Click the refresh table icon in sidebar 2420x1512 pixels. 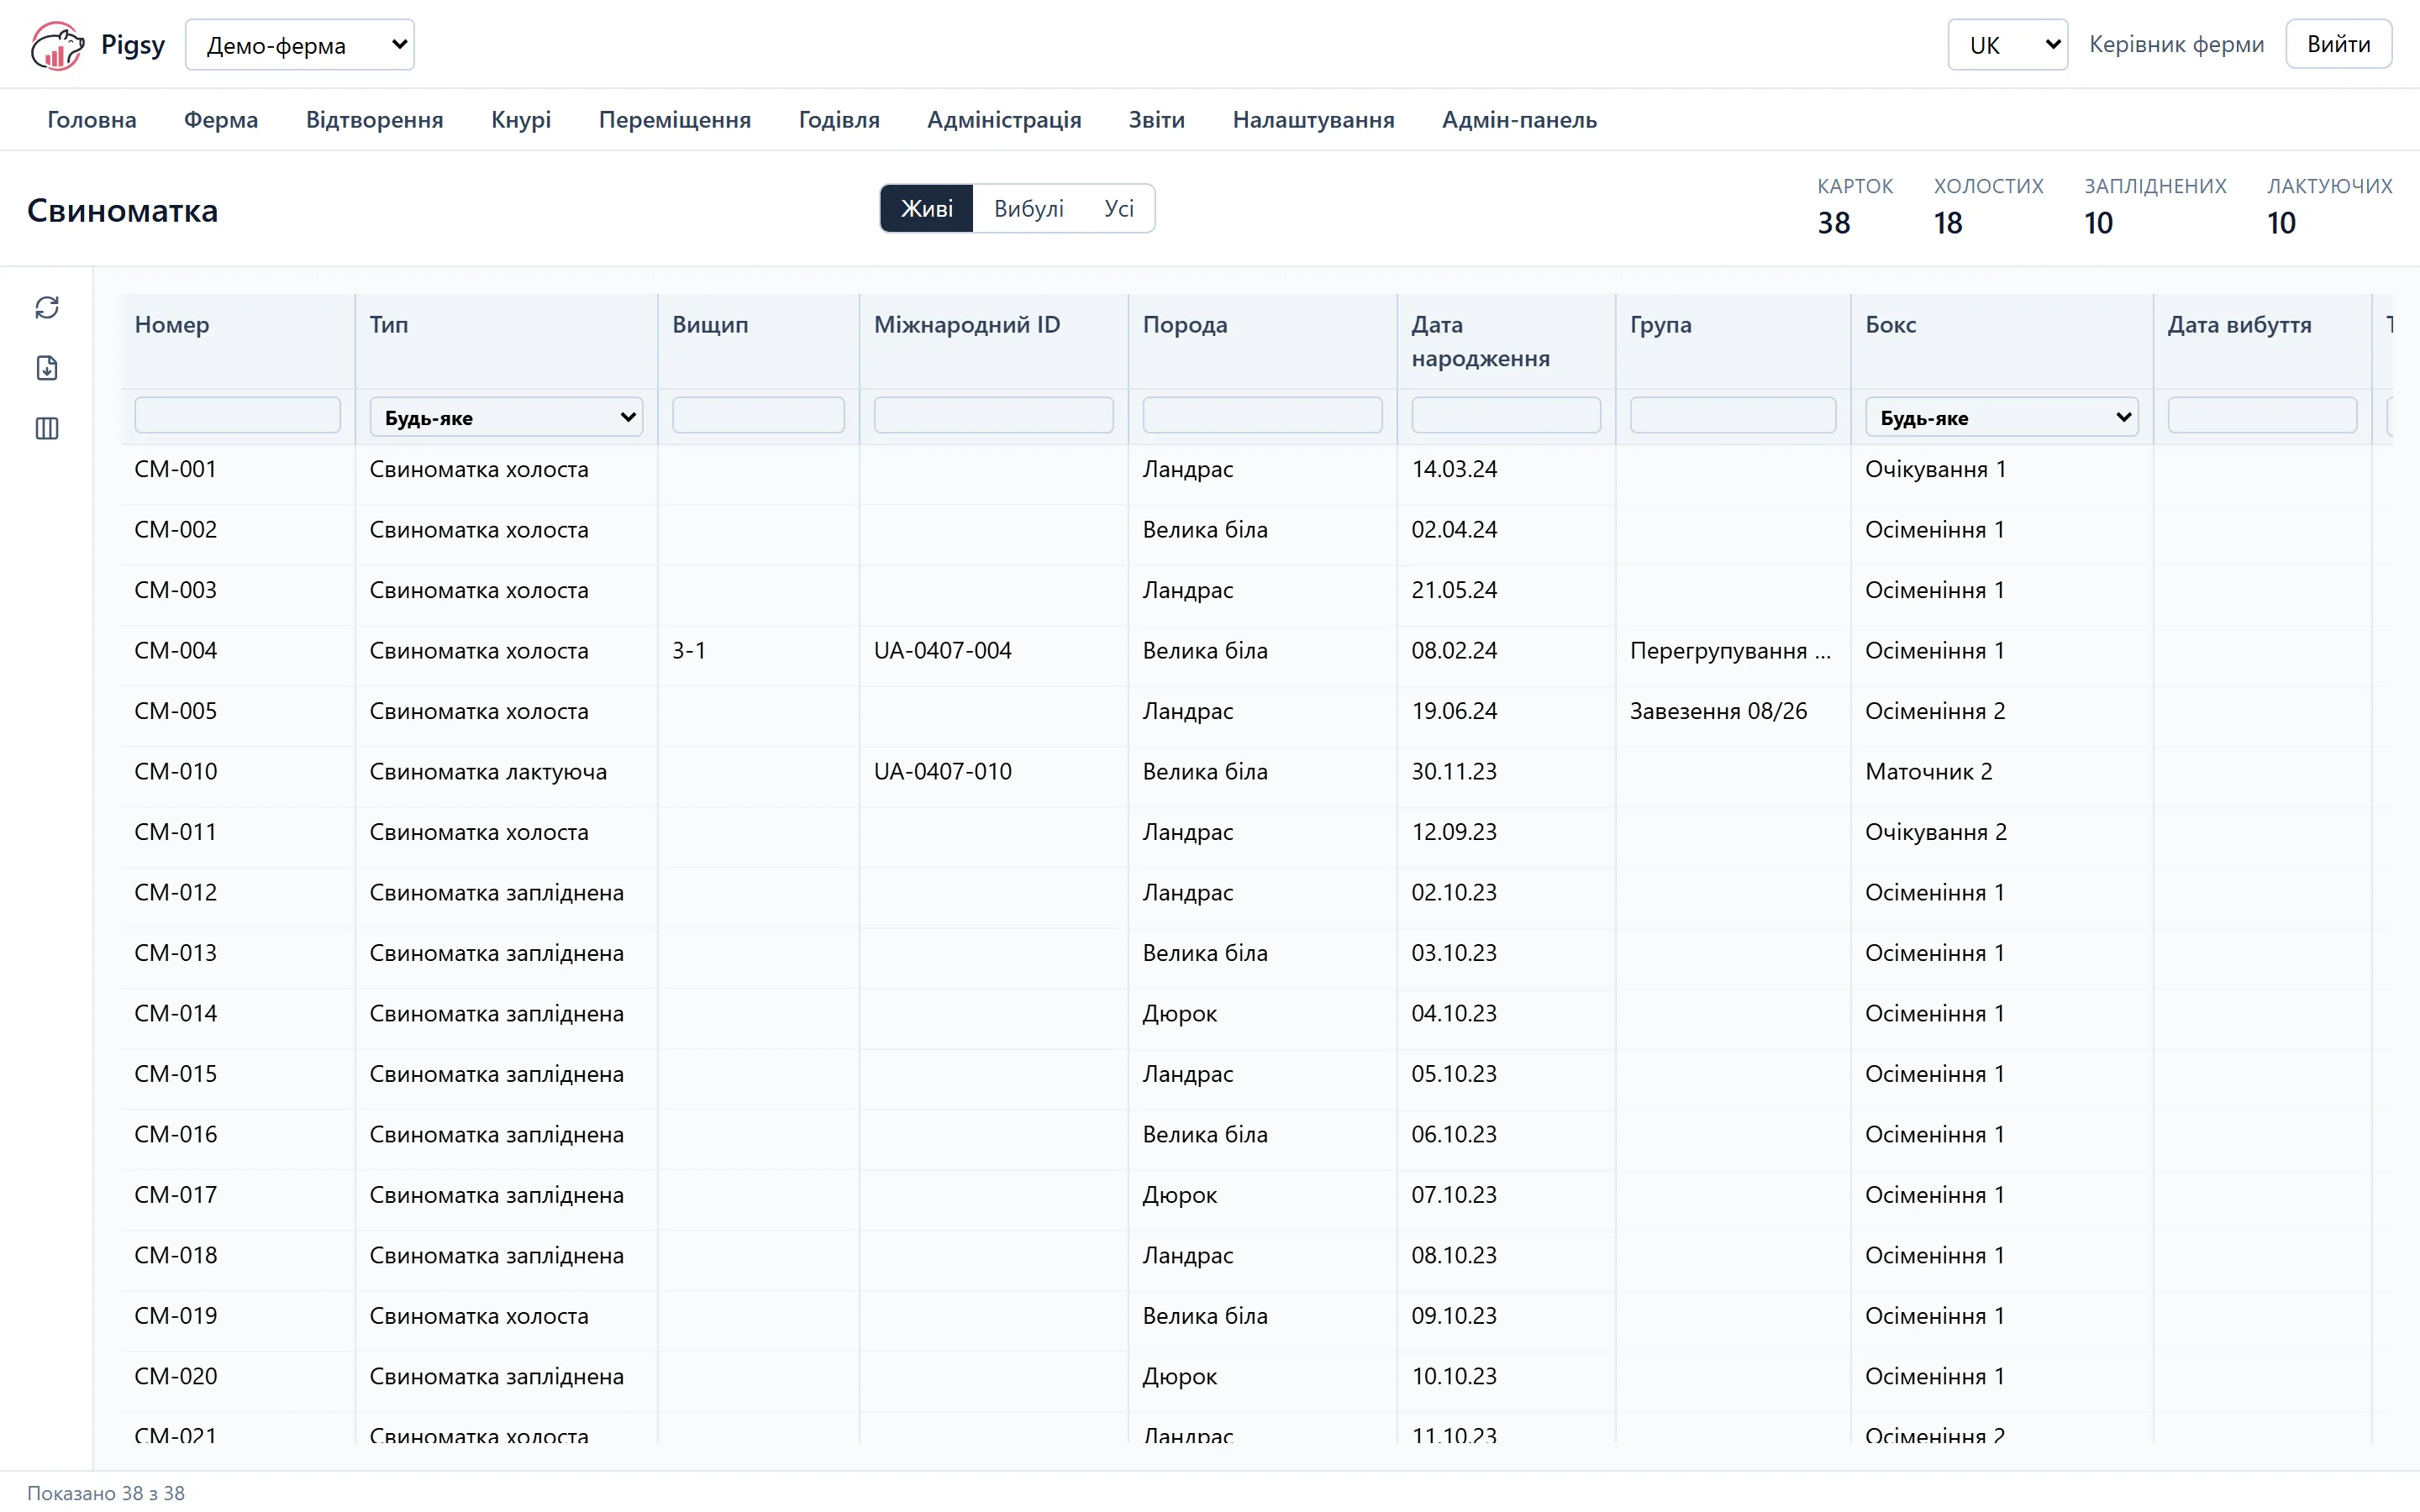[47, 307]
